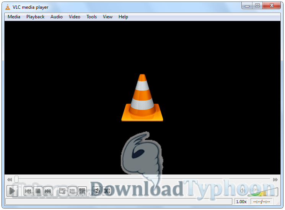
Task: Open the View menu
Action: [x=107, y=17]
